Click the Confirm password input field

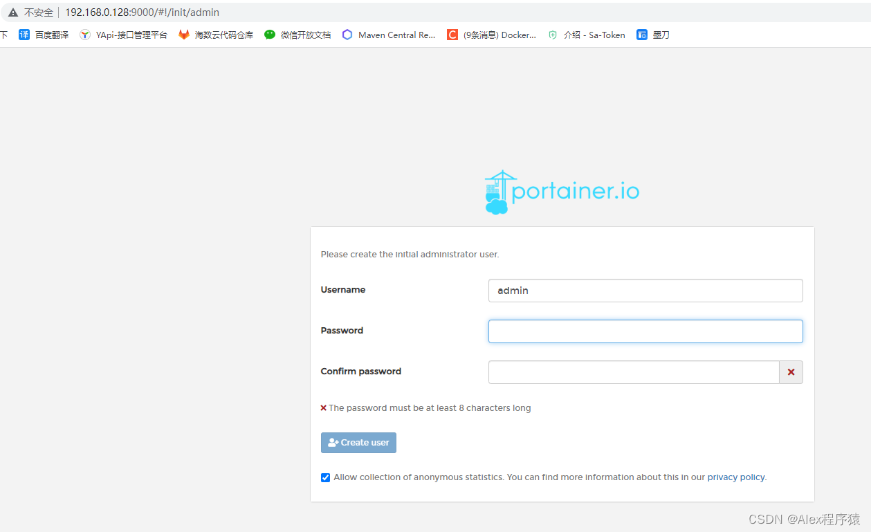pos(634,372)
